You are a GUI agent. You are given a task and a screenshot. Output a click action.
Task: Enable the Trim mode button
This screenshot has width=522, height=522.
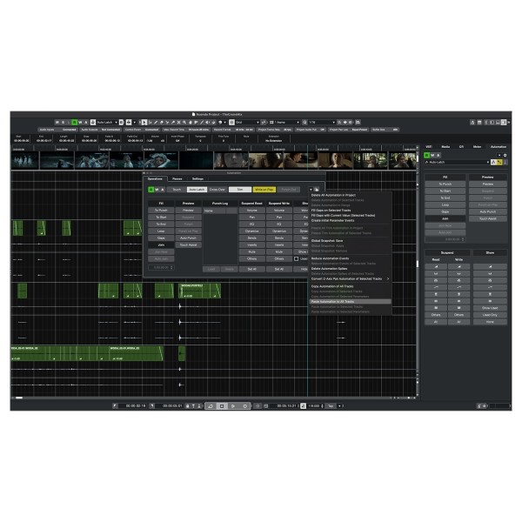240,190
